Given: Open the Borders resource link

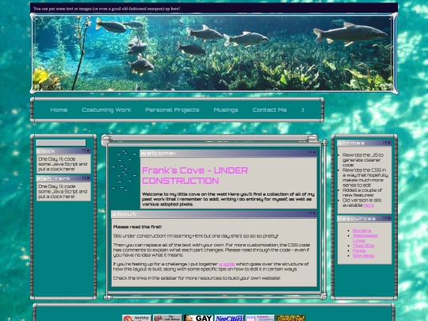Looking at the screenshot, I should pos(361,231).
